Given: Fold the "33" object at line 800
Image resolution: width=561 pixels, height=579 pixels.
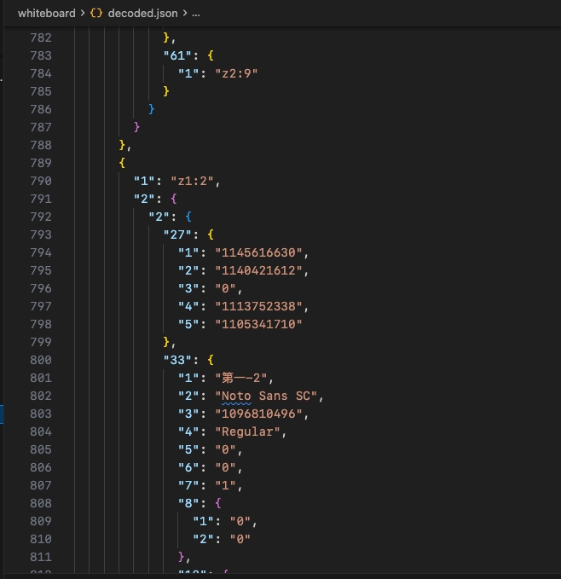Looking at the screenshot, I should point(63,360).
